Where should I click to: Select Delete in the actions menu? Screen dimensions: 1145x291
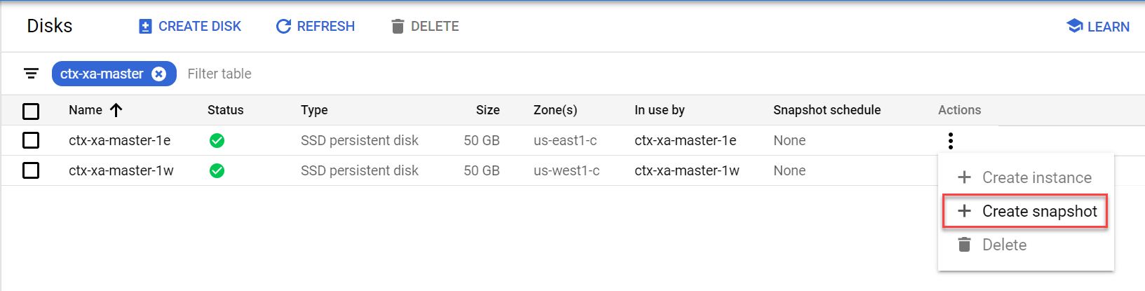point(1003,245)
